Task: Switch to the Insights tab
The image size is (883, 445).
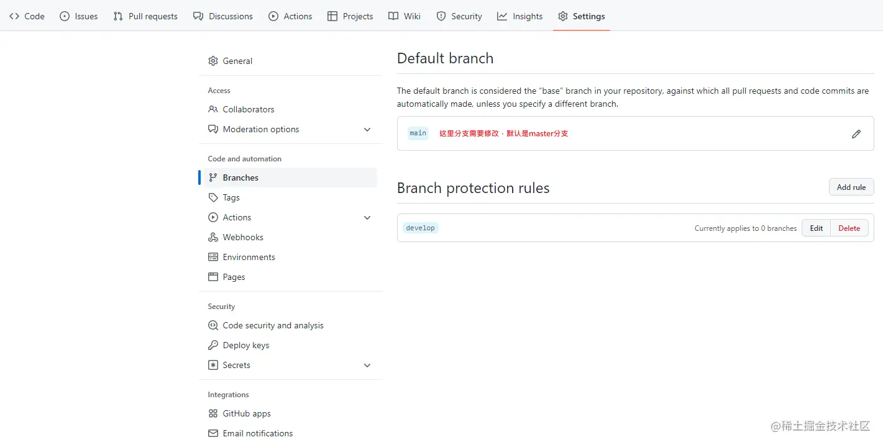Action: click(519, 16)
